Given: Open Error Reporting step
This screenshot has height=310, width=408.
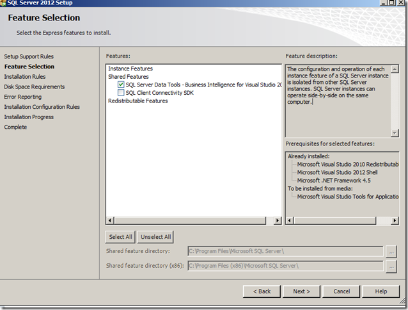Looking at the screenshot, I should (22, 97).
